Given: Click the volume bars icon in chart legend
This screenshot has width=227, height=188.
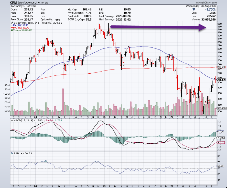Looking at the screenshot, I should click(x=12, y=30).
